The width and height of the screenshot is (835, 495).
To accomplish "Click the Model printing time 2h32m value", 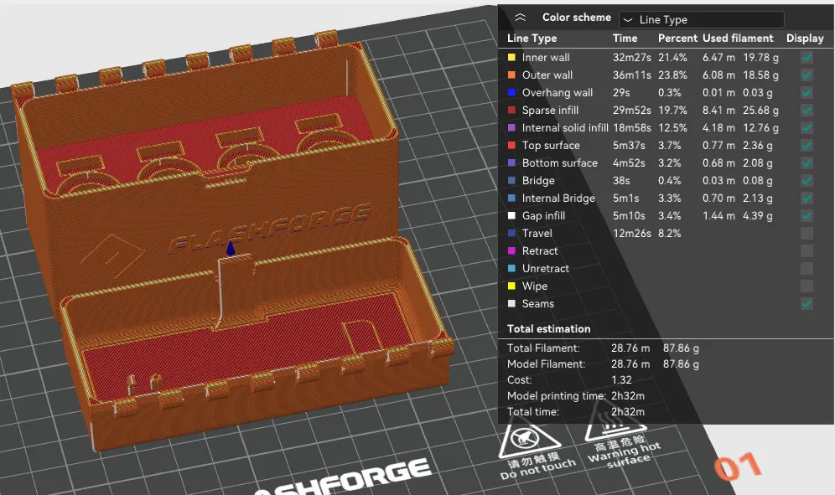I will (628, 396).
